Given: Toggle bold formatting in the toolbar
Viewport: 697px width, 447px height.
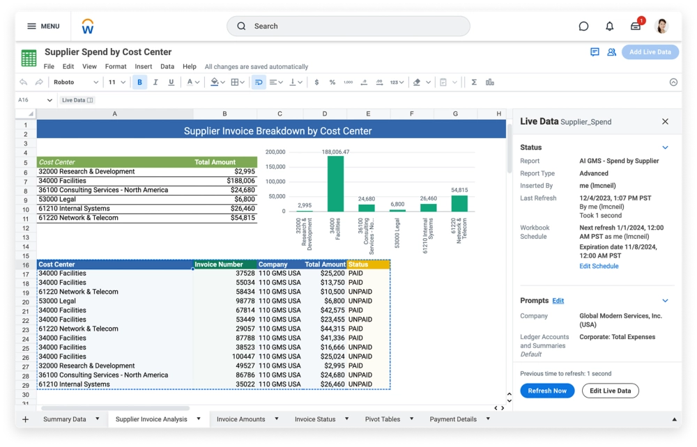Looking at the screenshot, I should (x=139, y=82).
